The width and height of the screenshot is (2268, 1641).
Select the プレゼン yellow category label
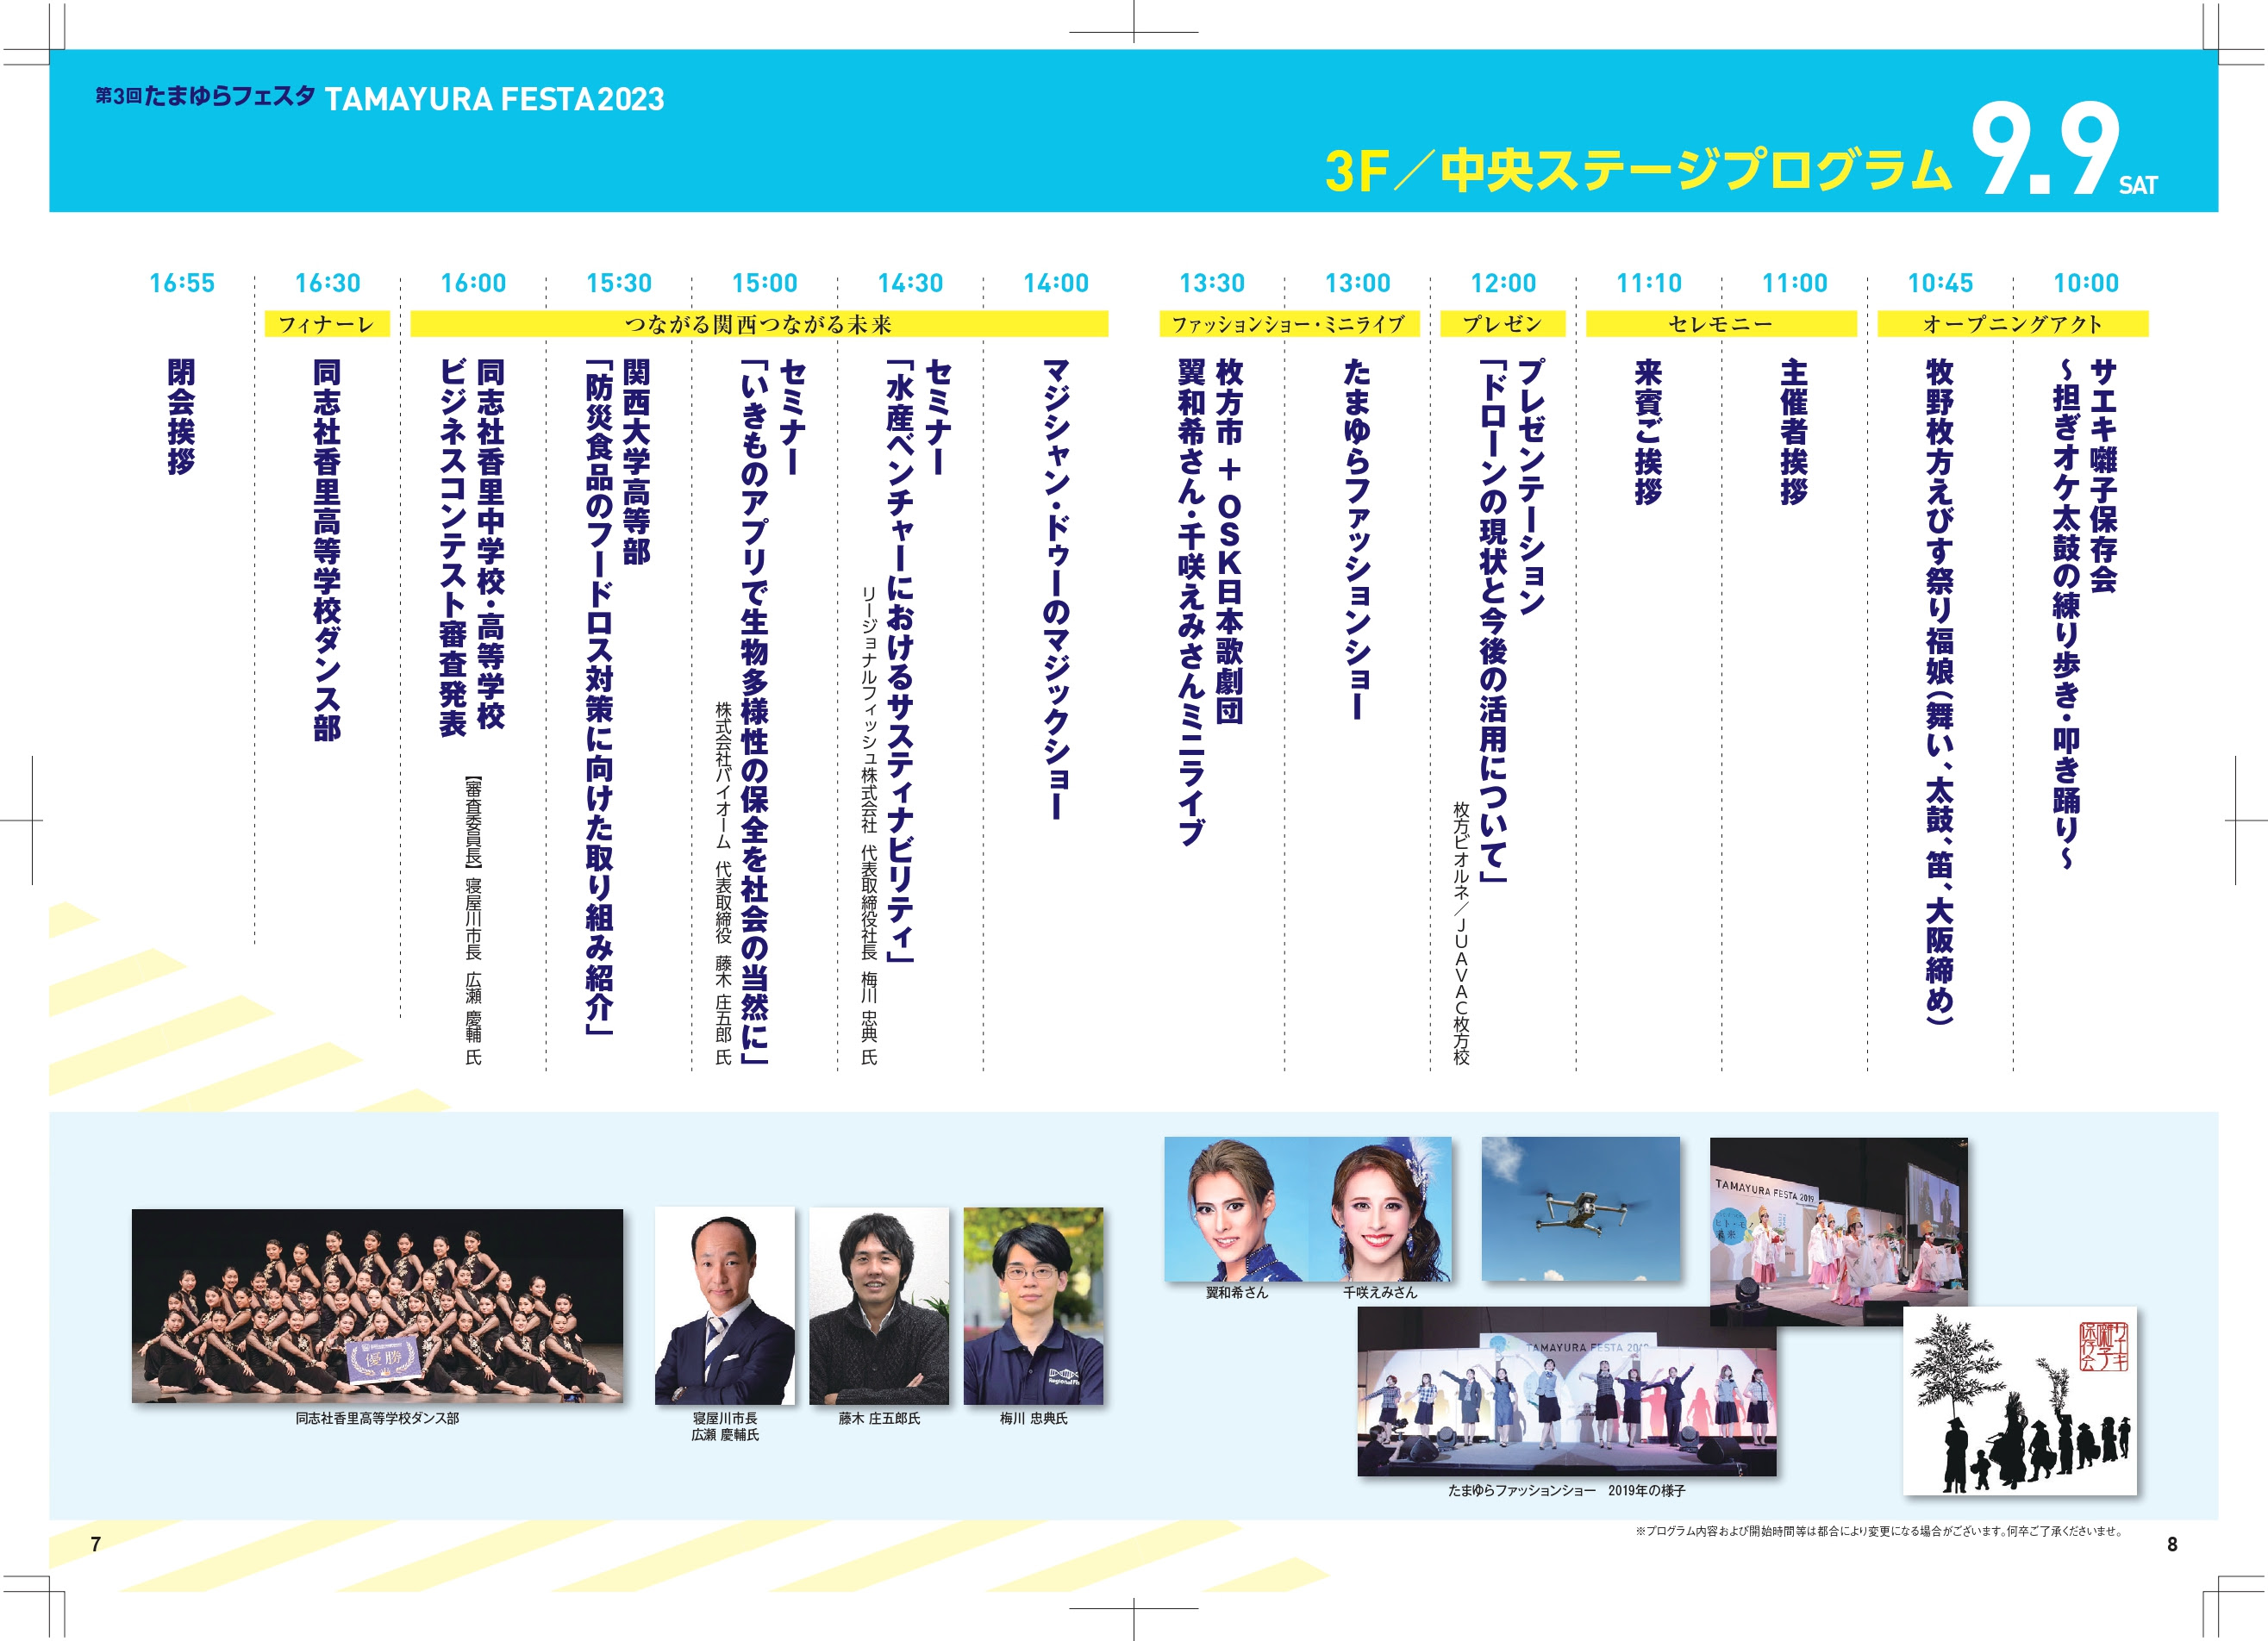[x=1503, y=324]
